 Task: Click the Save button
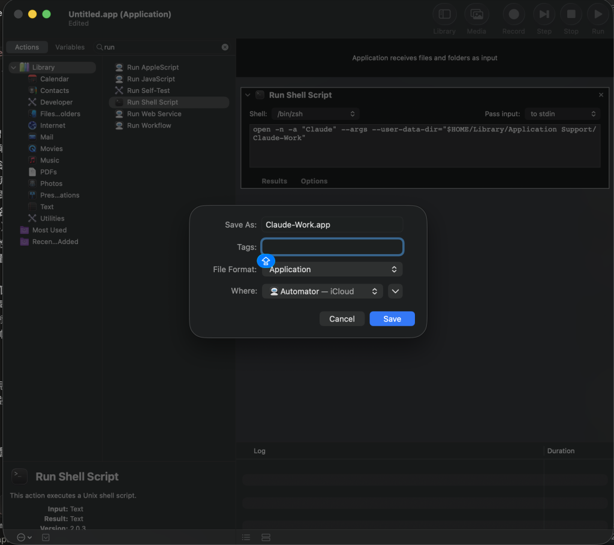(x=392, y=319)
